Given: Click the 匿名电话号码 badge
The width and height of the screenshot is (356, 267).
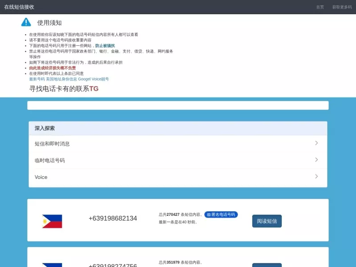Looking at the screenshot, I should tap(221, 214).
